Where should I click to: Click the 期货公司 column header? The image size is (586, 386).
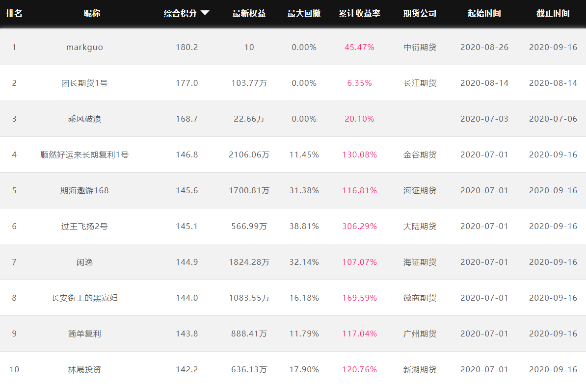coord(420,13)
